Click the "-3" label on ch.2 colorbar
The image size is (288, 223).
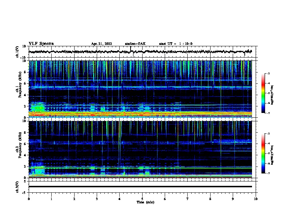click(x=268, y=134)
